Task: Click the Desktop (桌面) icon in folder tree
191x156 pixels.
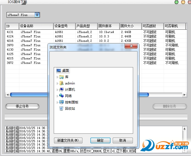Action: tap(59, 70)
